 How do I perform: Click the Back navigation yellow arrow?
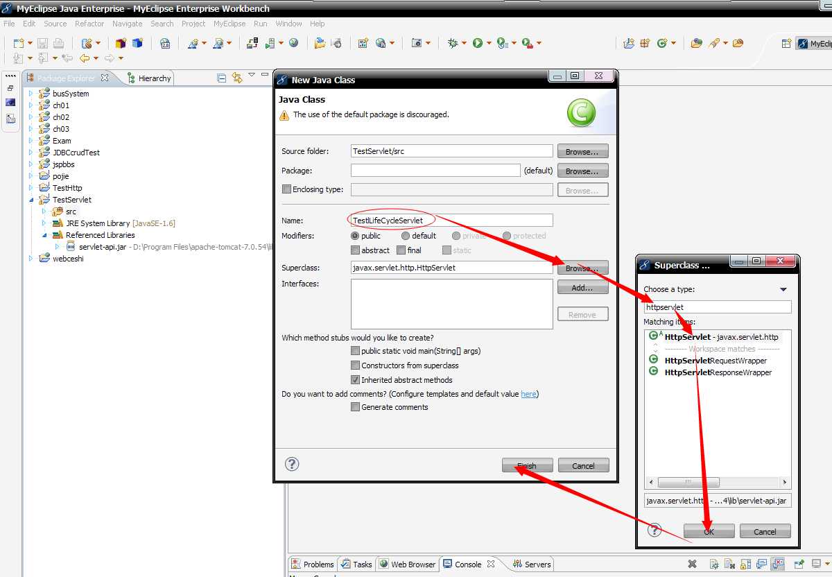(x=85, y=58)
